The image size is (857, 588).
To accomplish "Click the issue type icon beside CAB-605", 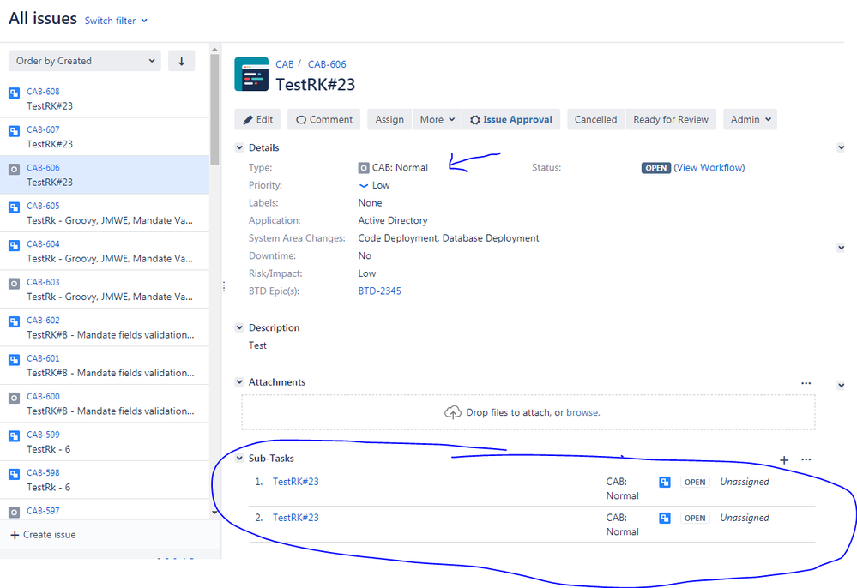I will coord(15,207).
